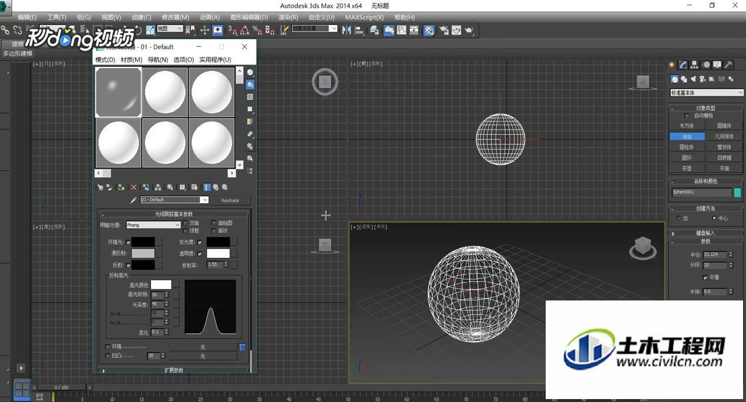This screenshot has width=746, height=402.
Task: Enable the 线框 (Wire) checkbox
Action: (186, 231)
